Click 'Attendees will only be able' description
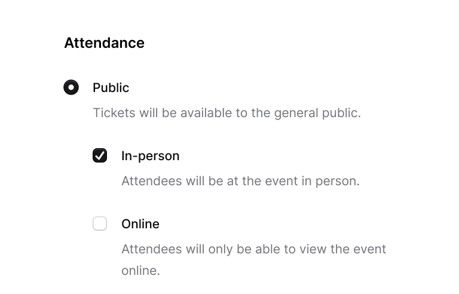The image size is (459, 294). pos(253,249)
